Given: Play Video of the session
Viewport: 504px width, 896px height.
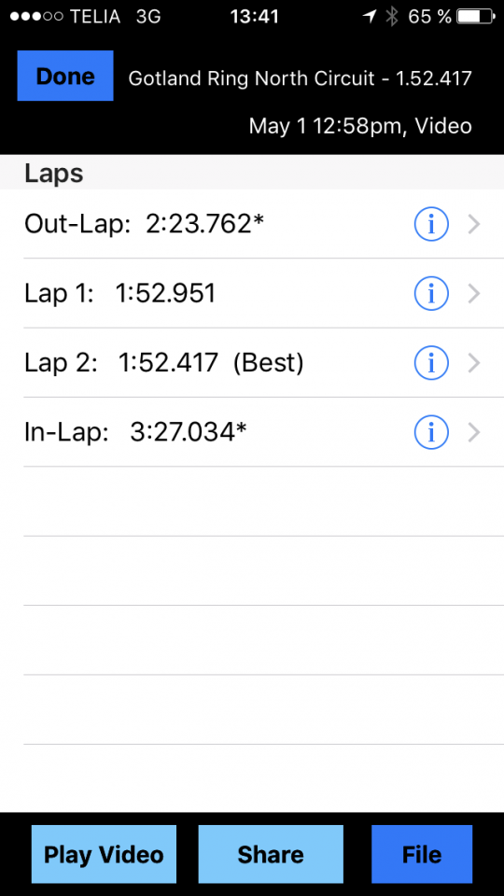Looking at the screenshot, I should 104,854.
